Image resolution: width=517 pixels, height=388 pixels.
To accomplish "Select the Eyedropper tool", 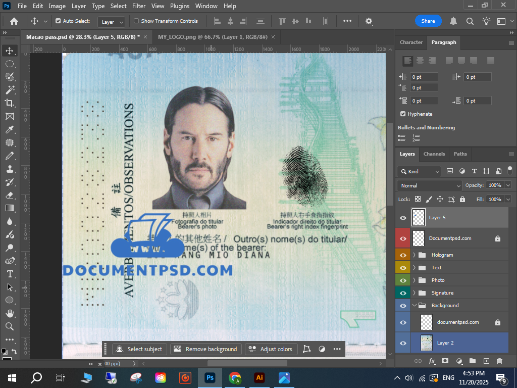I will 10,129.
